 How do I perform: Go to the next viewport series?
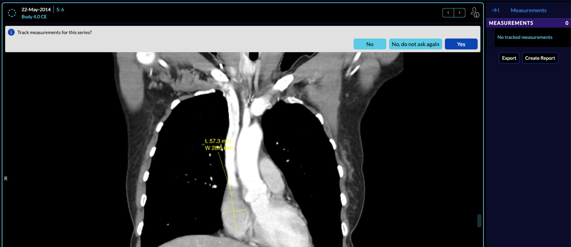pyautogui.click(x=460, y=13)
